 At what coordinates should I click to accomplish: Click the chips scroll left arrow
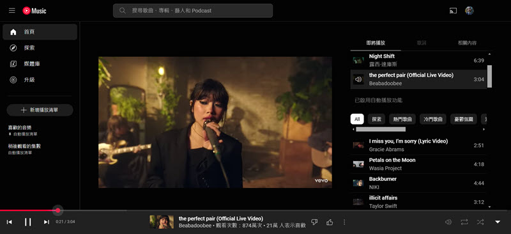pos(354,129)
